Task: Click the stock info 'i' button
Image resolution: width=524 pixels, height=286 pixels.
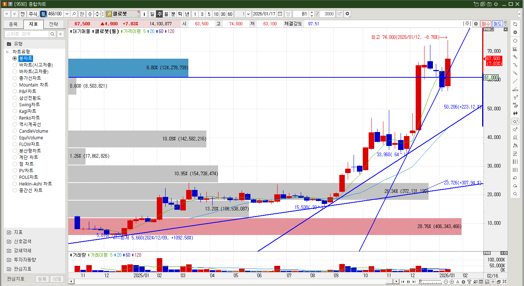Action: pos(144,14)
